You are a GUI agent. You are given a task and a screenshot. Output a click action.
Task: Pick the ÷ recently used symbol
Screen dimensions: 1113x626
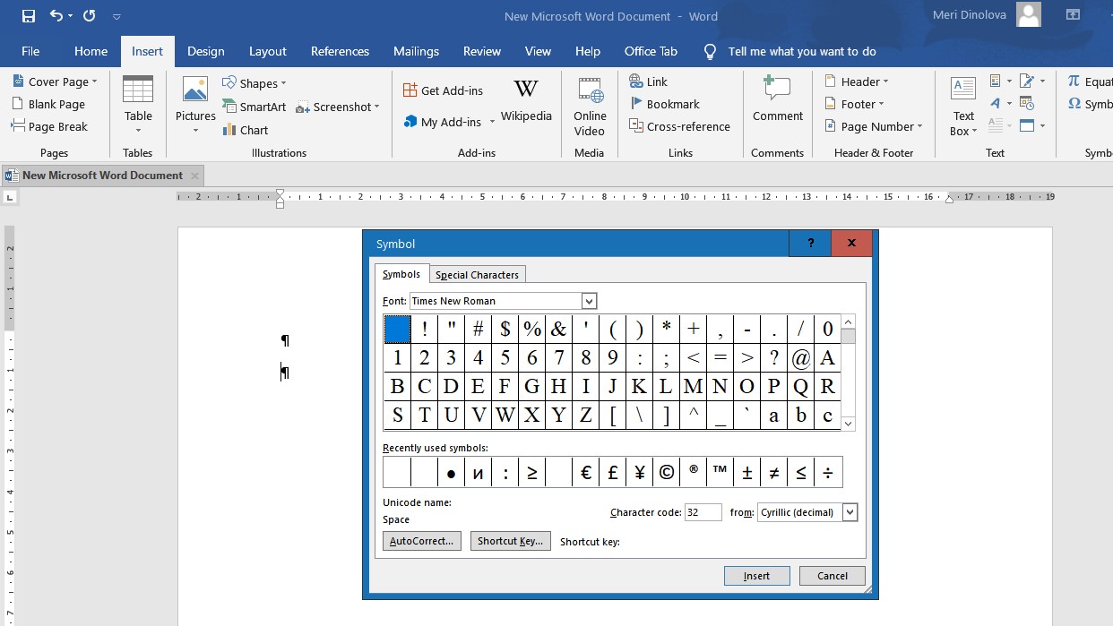pos(828,473)
